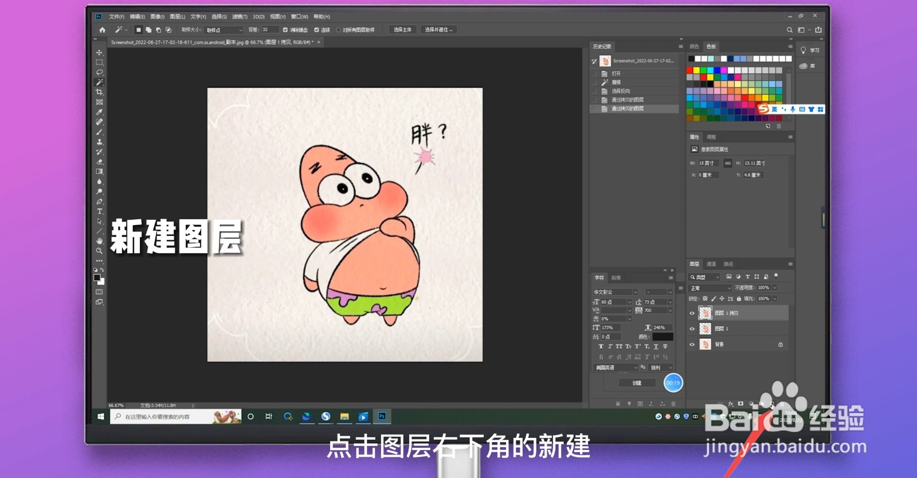This screenshot has height=478, width=917.
Task: Select the Lasso tool
Action: [99, 72]
